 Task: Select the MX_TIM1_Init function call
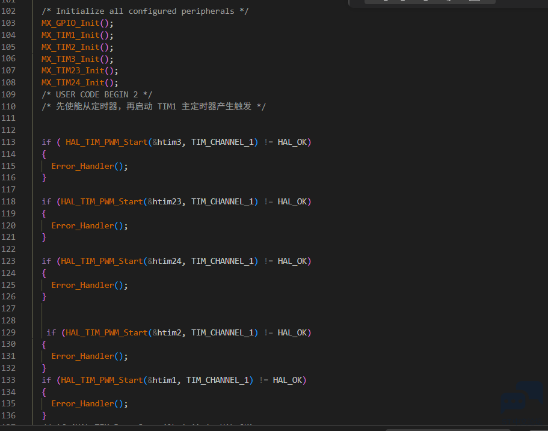pyautogui.click(x=77, y=35)
